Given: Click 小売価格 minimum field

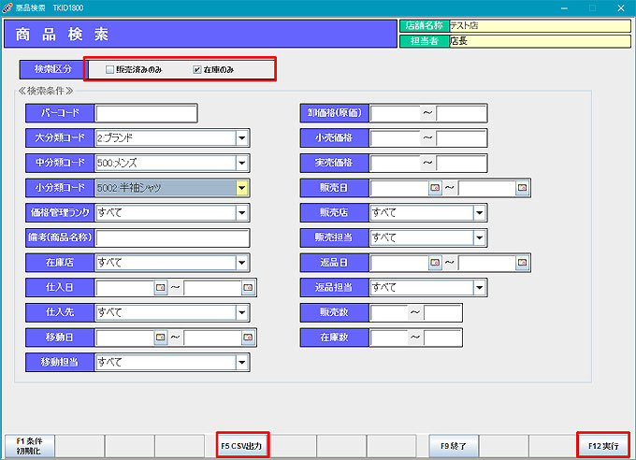Looking at the screenshot, I should tap(395, 138).
